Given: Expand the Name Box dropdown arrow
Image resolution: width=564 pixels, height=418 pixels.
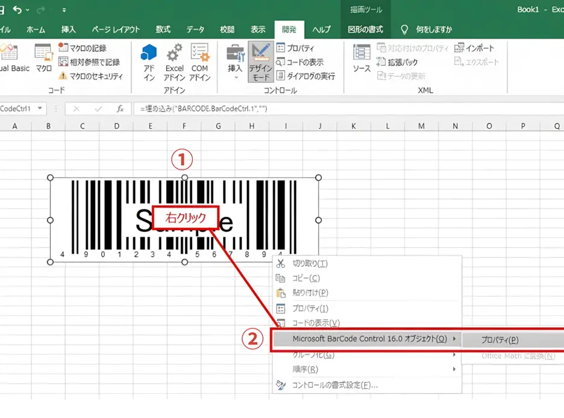Looking at the screenshot, I should tap(40, 108).
